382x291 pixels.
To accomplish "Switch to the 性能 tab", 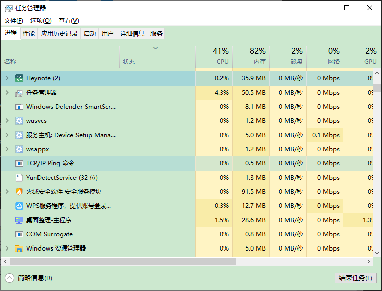I will click(x=29, y=33).
